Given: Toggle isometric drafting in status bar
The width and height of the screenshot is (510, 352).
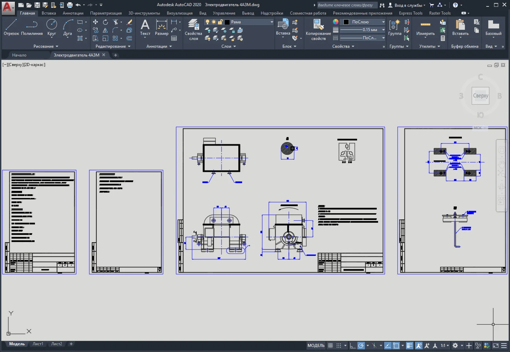Looking at the screenshot, I should [x=374, y=346].
